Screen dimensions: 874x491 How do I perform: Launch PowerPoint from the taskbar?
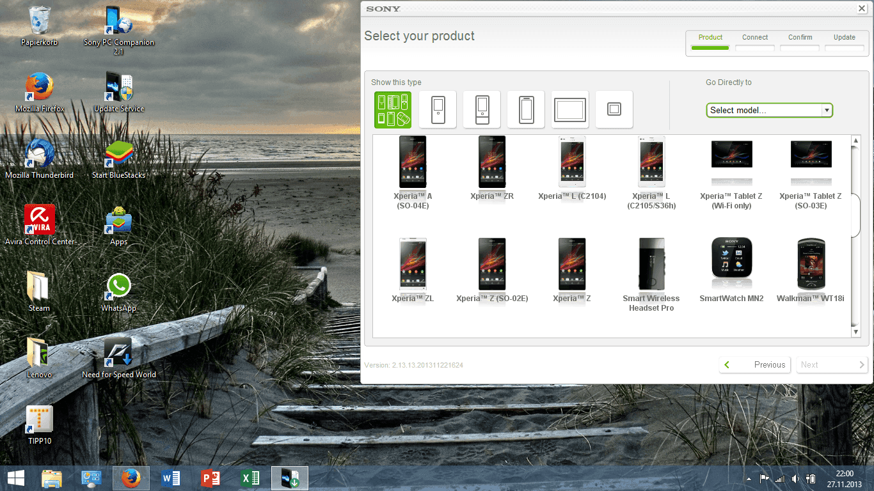pyautogui.click(x=211, y=478)
